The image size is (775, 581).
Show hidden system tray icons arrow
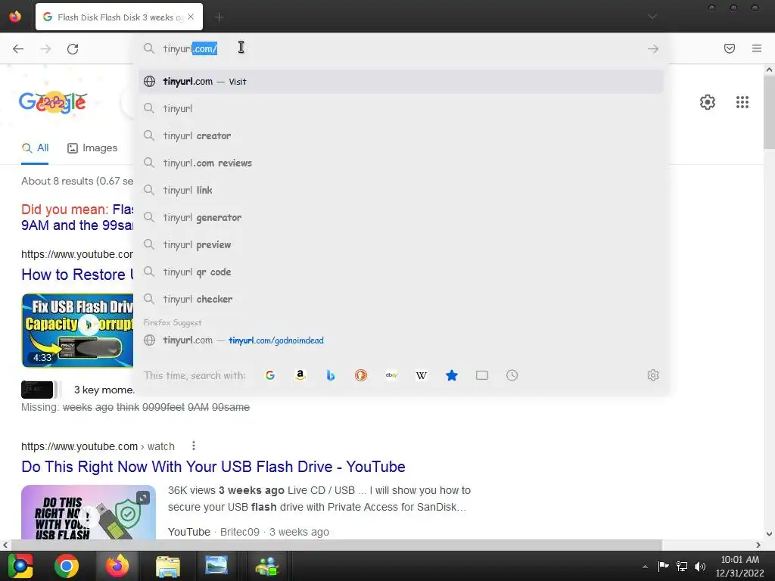point(645,567)
